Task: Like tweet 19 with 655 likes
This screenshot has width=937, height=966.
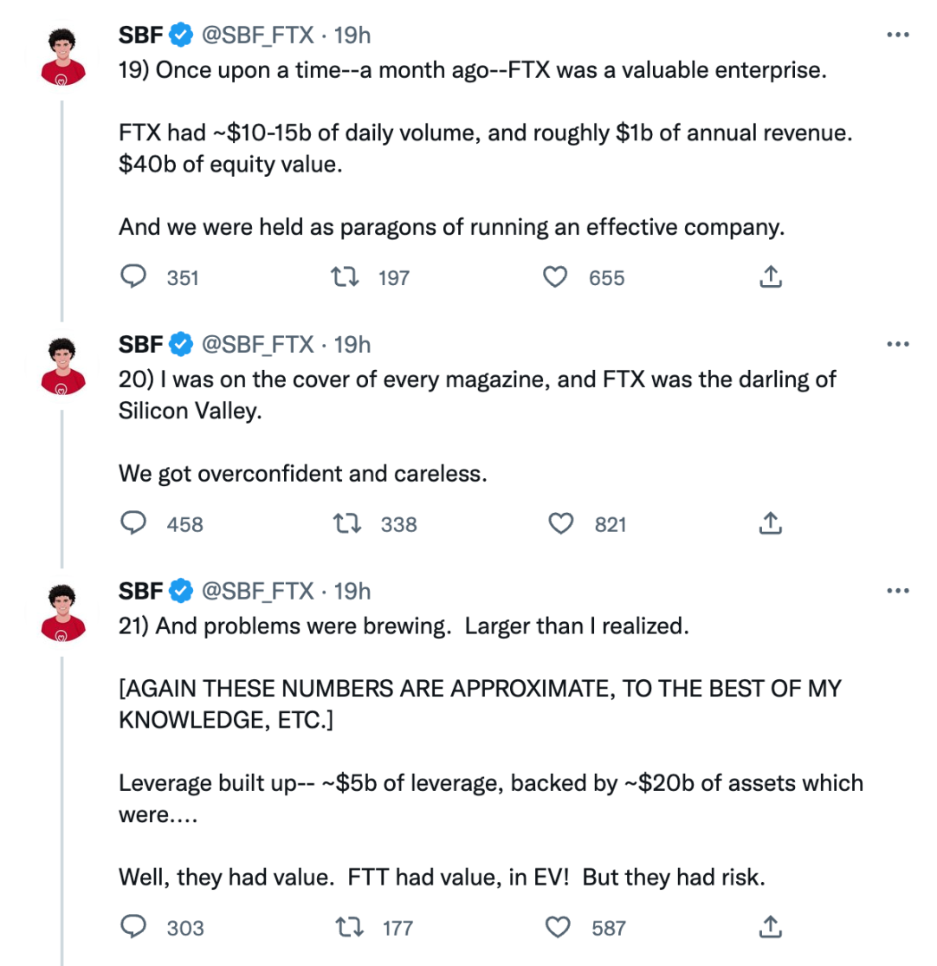Action: (554, 277)
